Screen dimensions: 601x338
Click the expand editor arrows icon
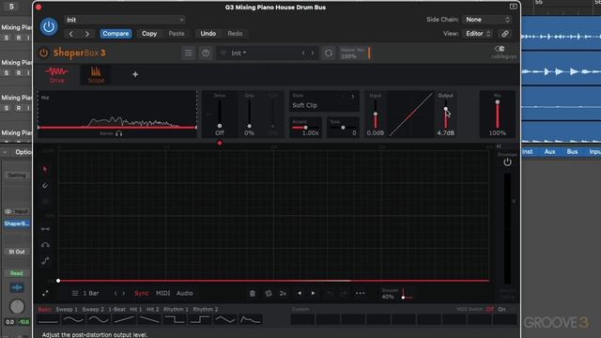click(x=45, y=293)
